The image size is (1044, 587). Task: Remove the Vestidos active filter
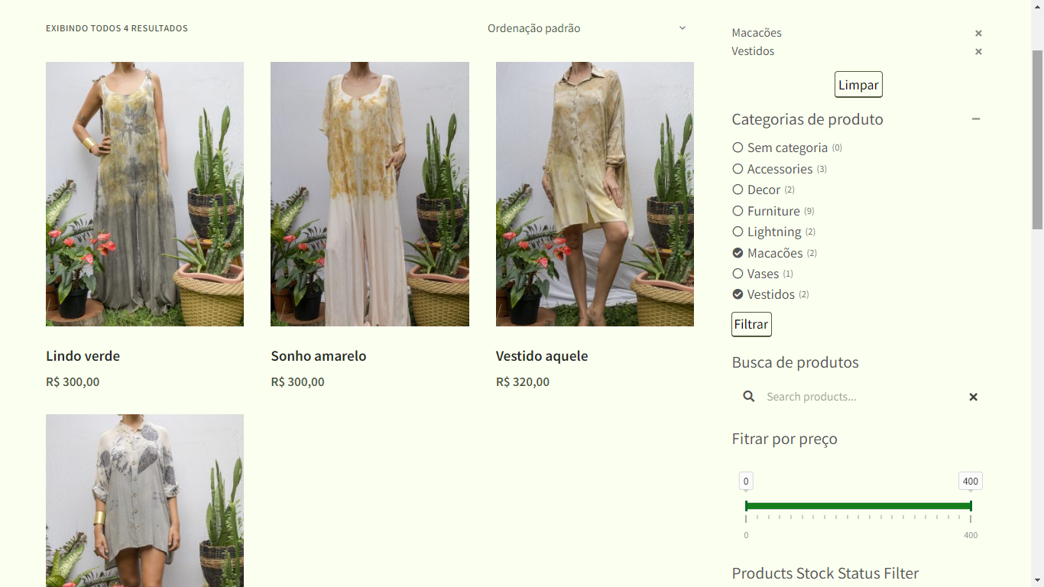tap(978, 51)
